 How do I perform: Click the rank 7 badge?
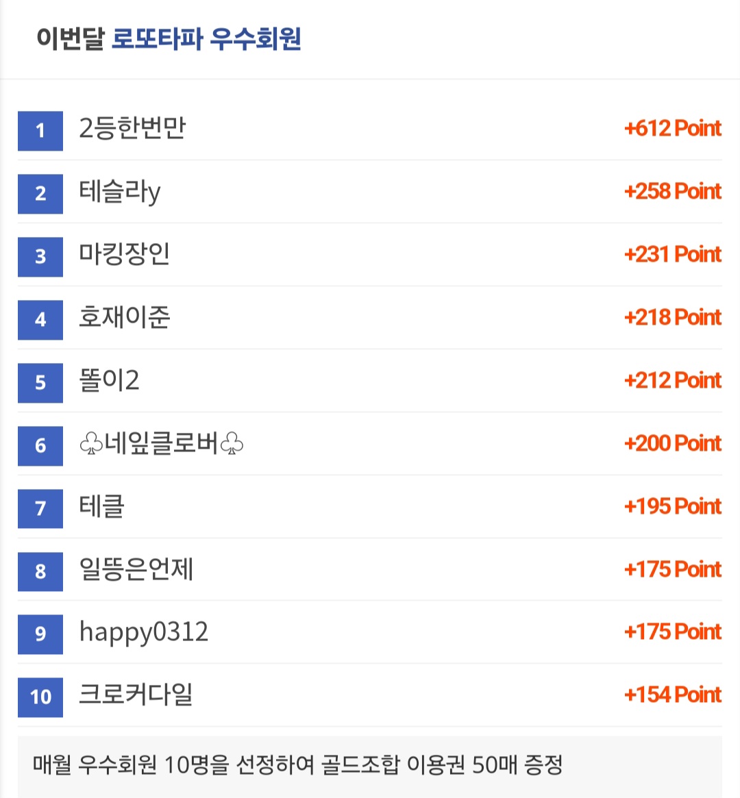[x=40, y=508]
